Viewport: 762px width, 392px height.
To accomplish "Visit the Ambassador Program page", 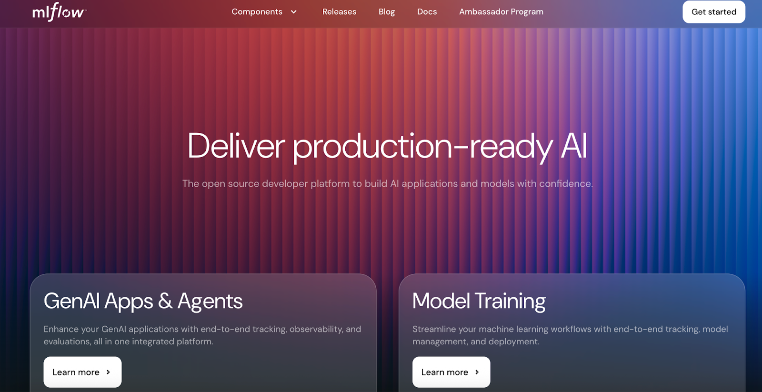I will [x=501, y=12].
